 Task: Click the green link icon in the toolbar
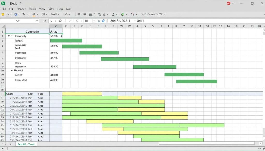tap(123, 14)
